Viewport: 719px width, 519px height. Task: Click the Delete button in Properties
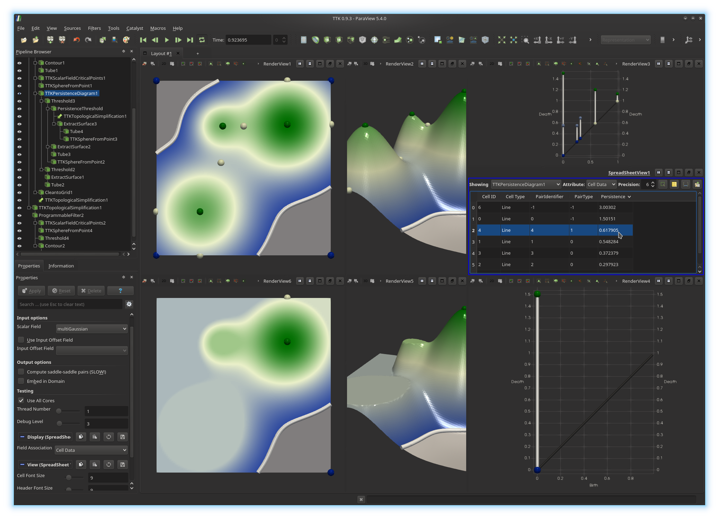91,291
